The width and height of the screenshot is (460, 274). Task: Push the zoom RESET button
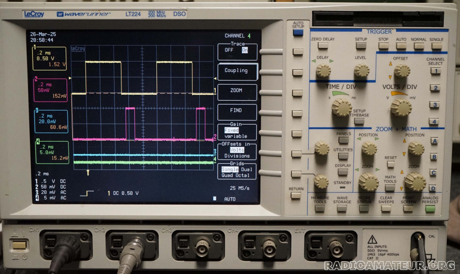[x=391, y=164]
